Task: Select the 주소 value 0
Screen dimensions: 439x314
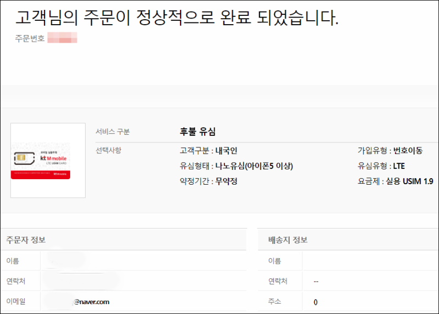Action: point(316,302)
